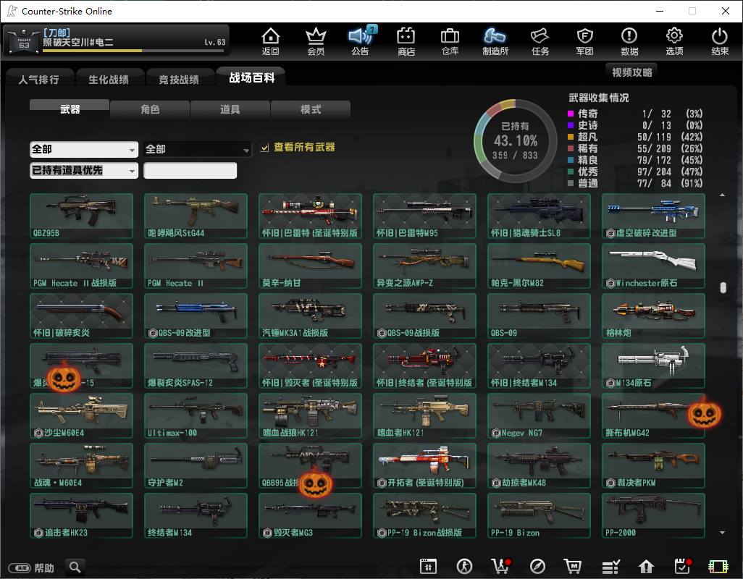Click the film strip icon in bottom bar
The width and height of the screenshot is (743, 579).
pyautogui.click(x=718, y=566)
